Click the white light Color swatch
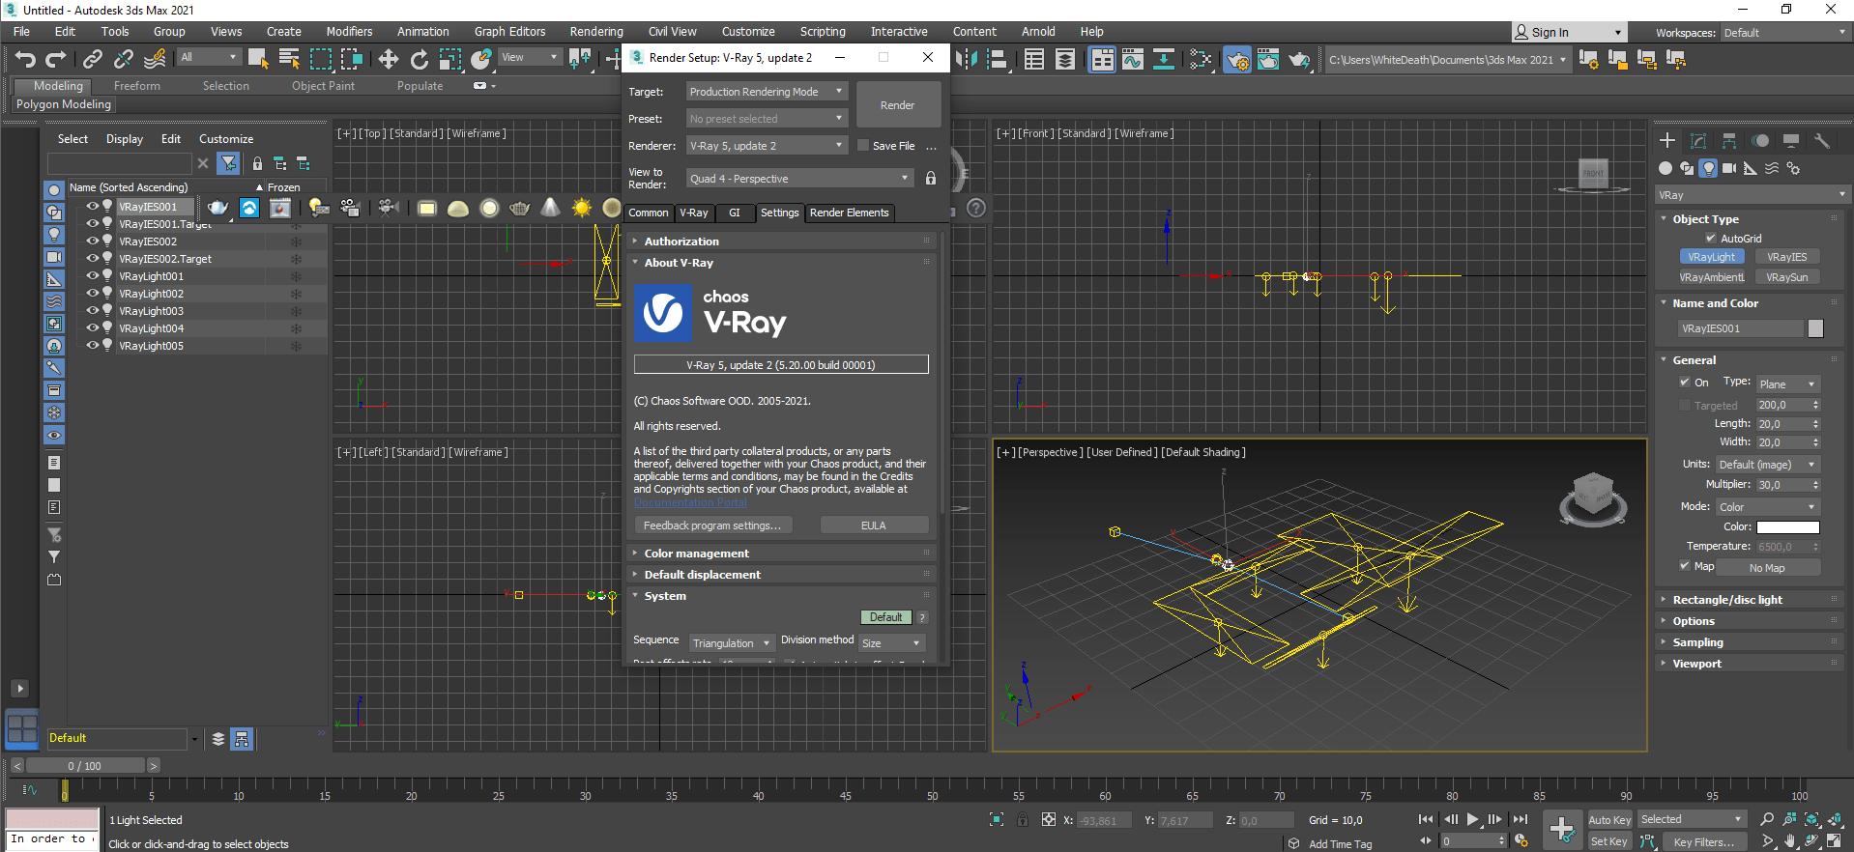This screenshot has height=852, width=1854. click(1787, 527)
